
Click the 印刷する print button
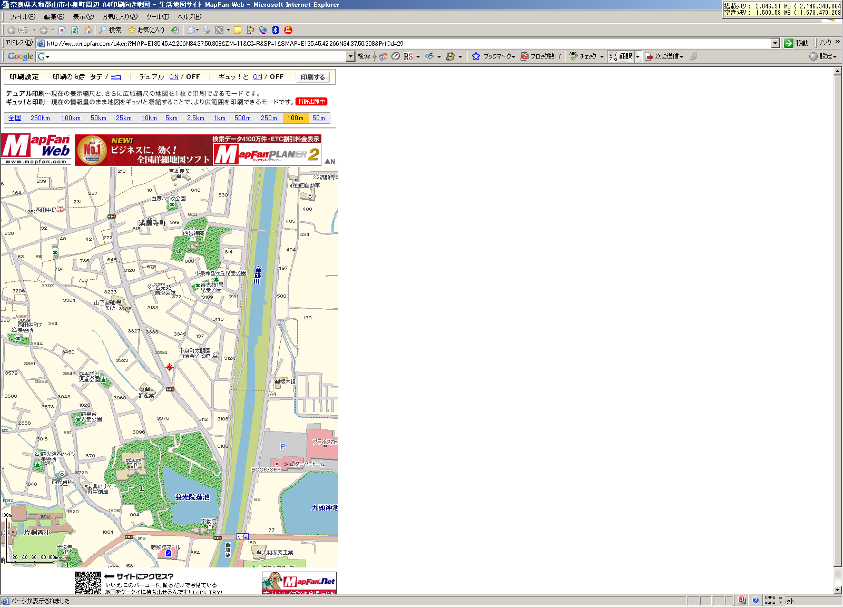pyautogui.click(x=313, y=77)
